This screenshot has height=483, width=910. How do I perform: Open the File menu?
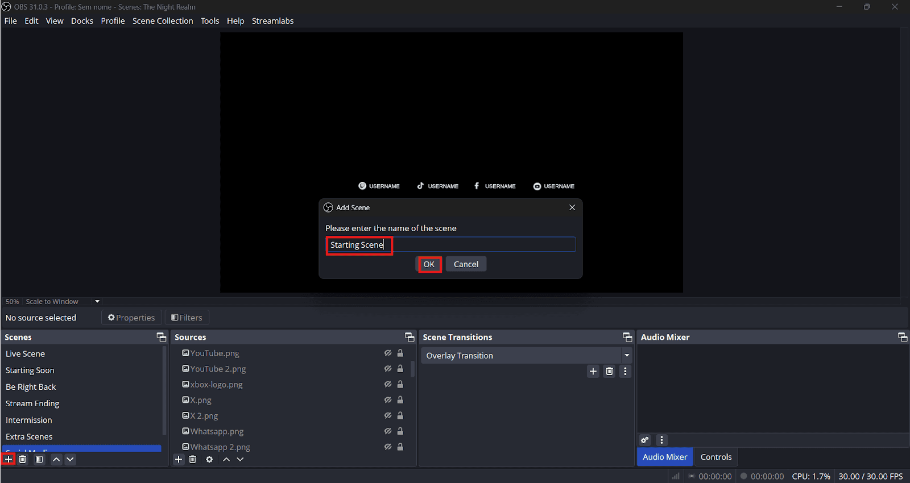point(11,21)
